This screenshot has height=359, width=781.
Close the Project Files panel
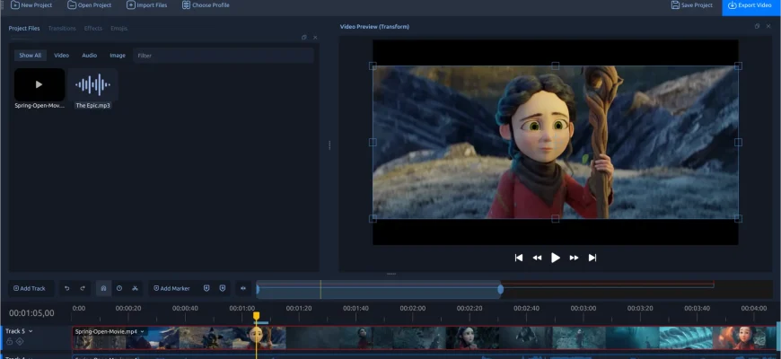(315, 38)
